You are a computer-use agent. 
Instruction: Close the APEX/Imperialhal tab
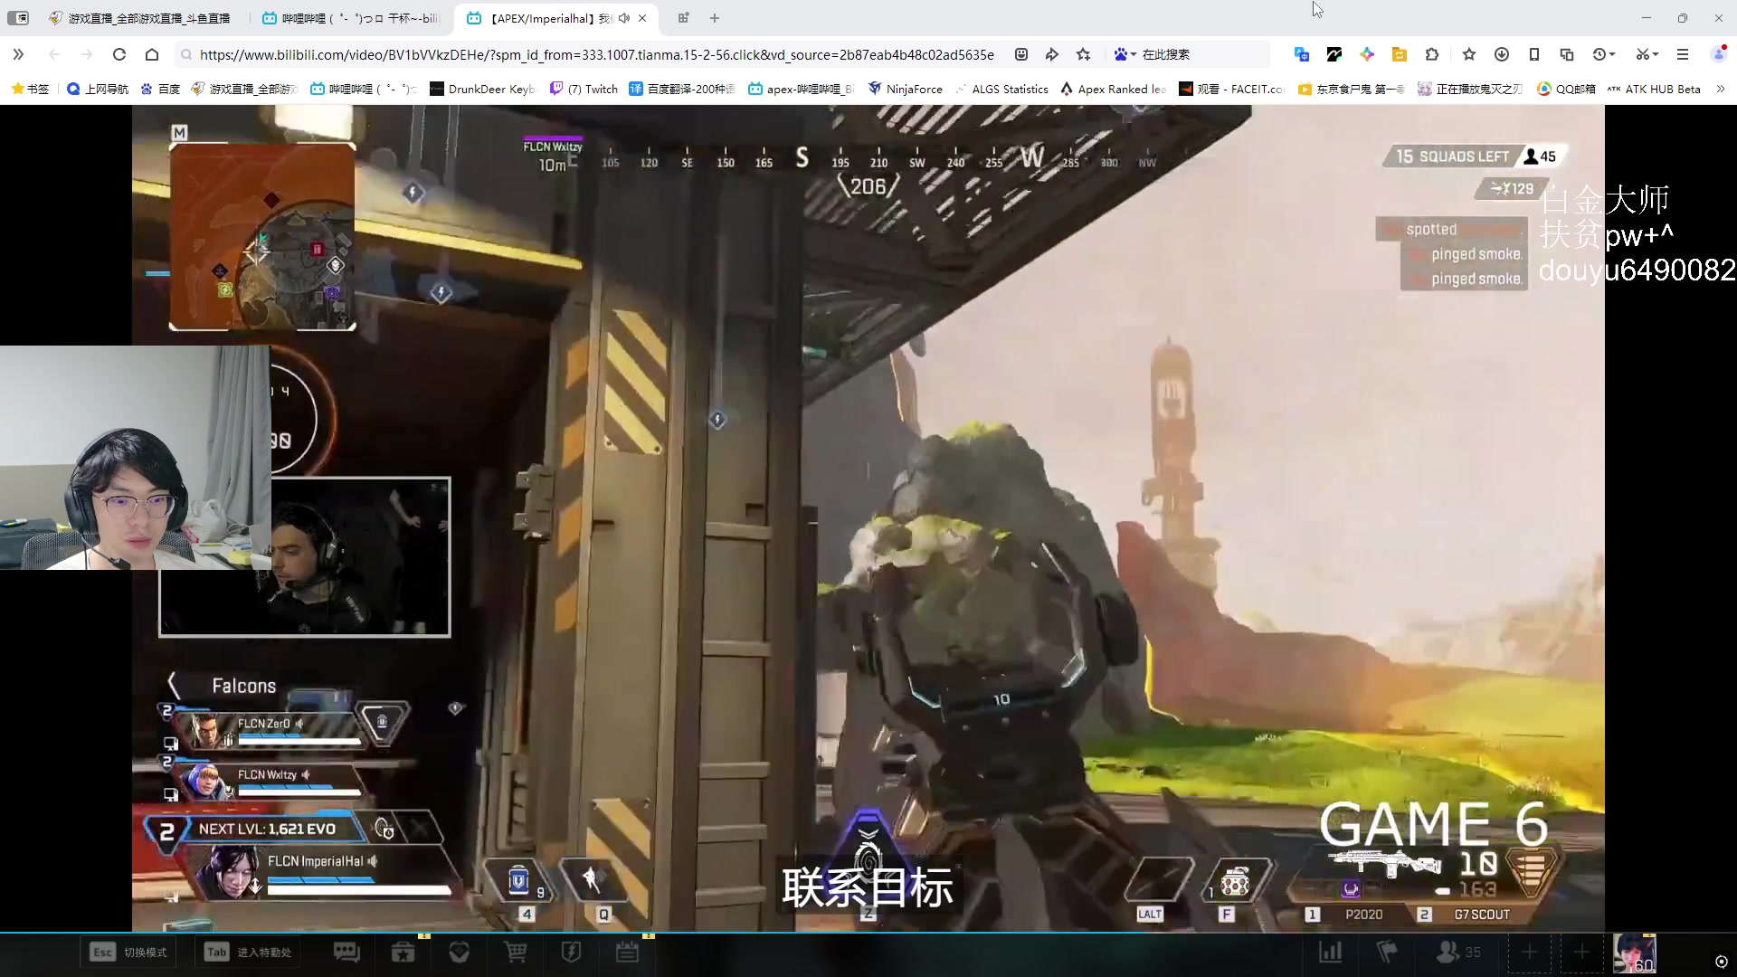click(642, 18)
